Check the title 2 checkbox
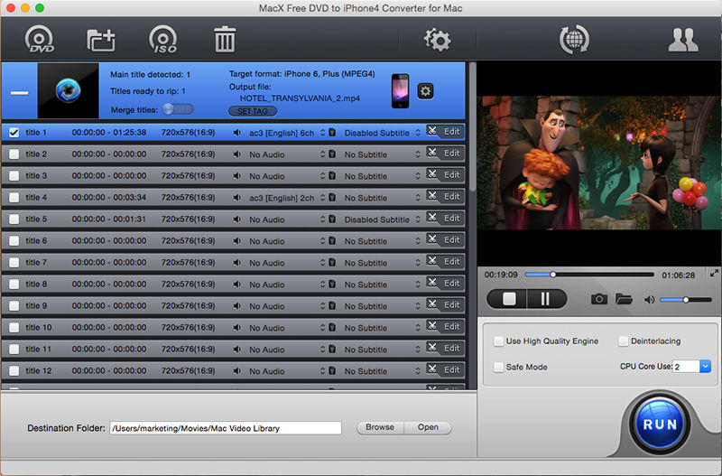 [14, 154]
